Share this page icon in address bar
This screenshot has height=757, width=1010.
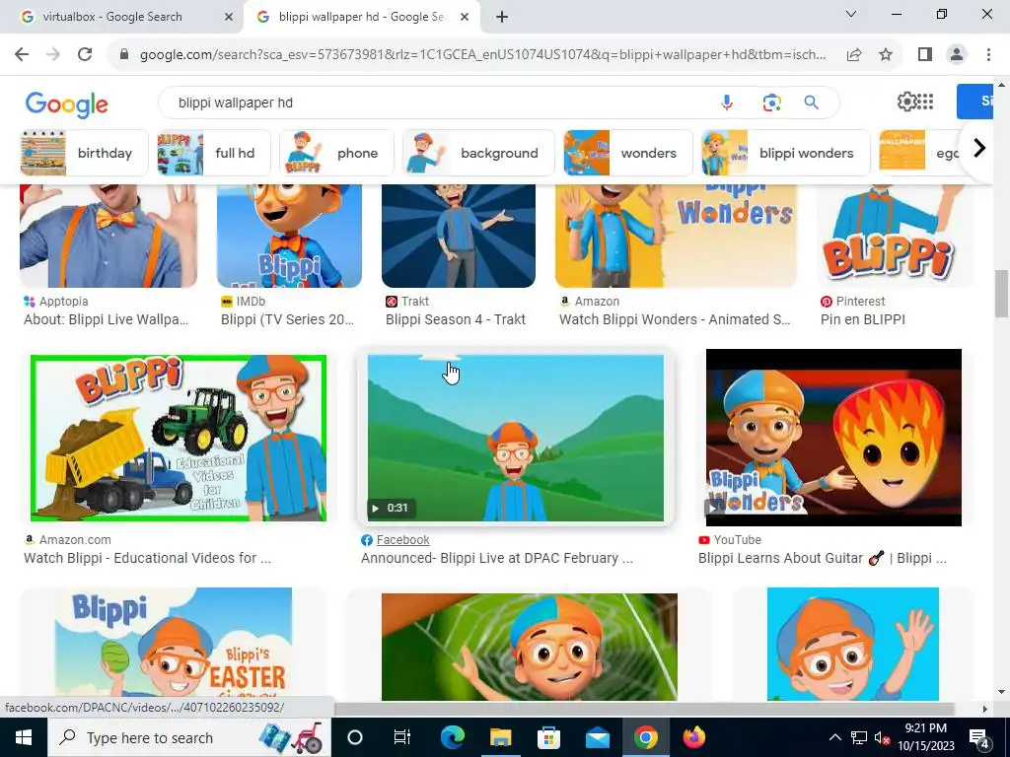(854, 55)
